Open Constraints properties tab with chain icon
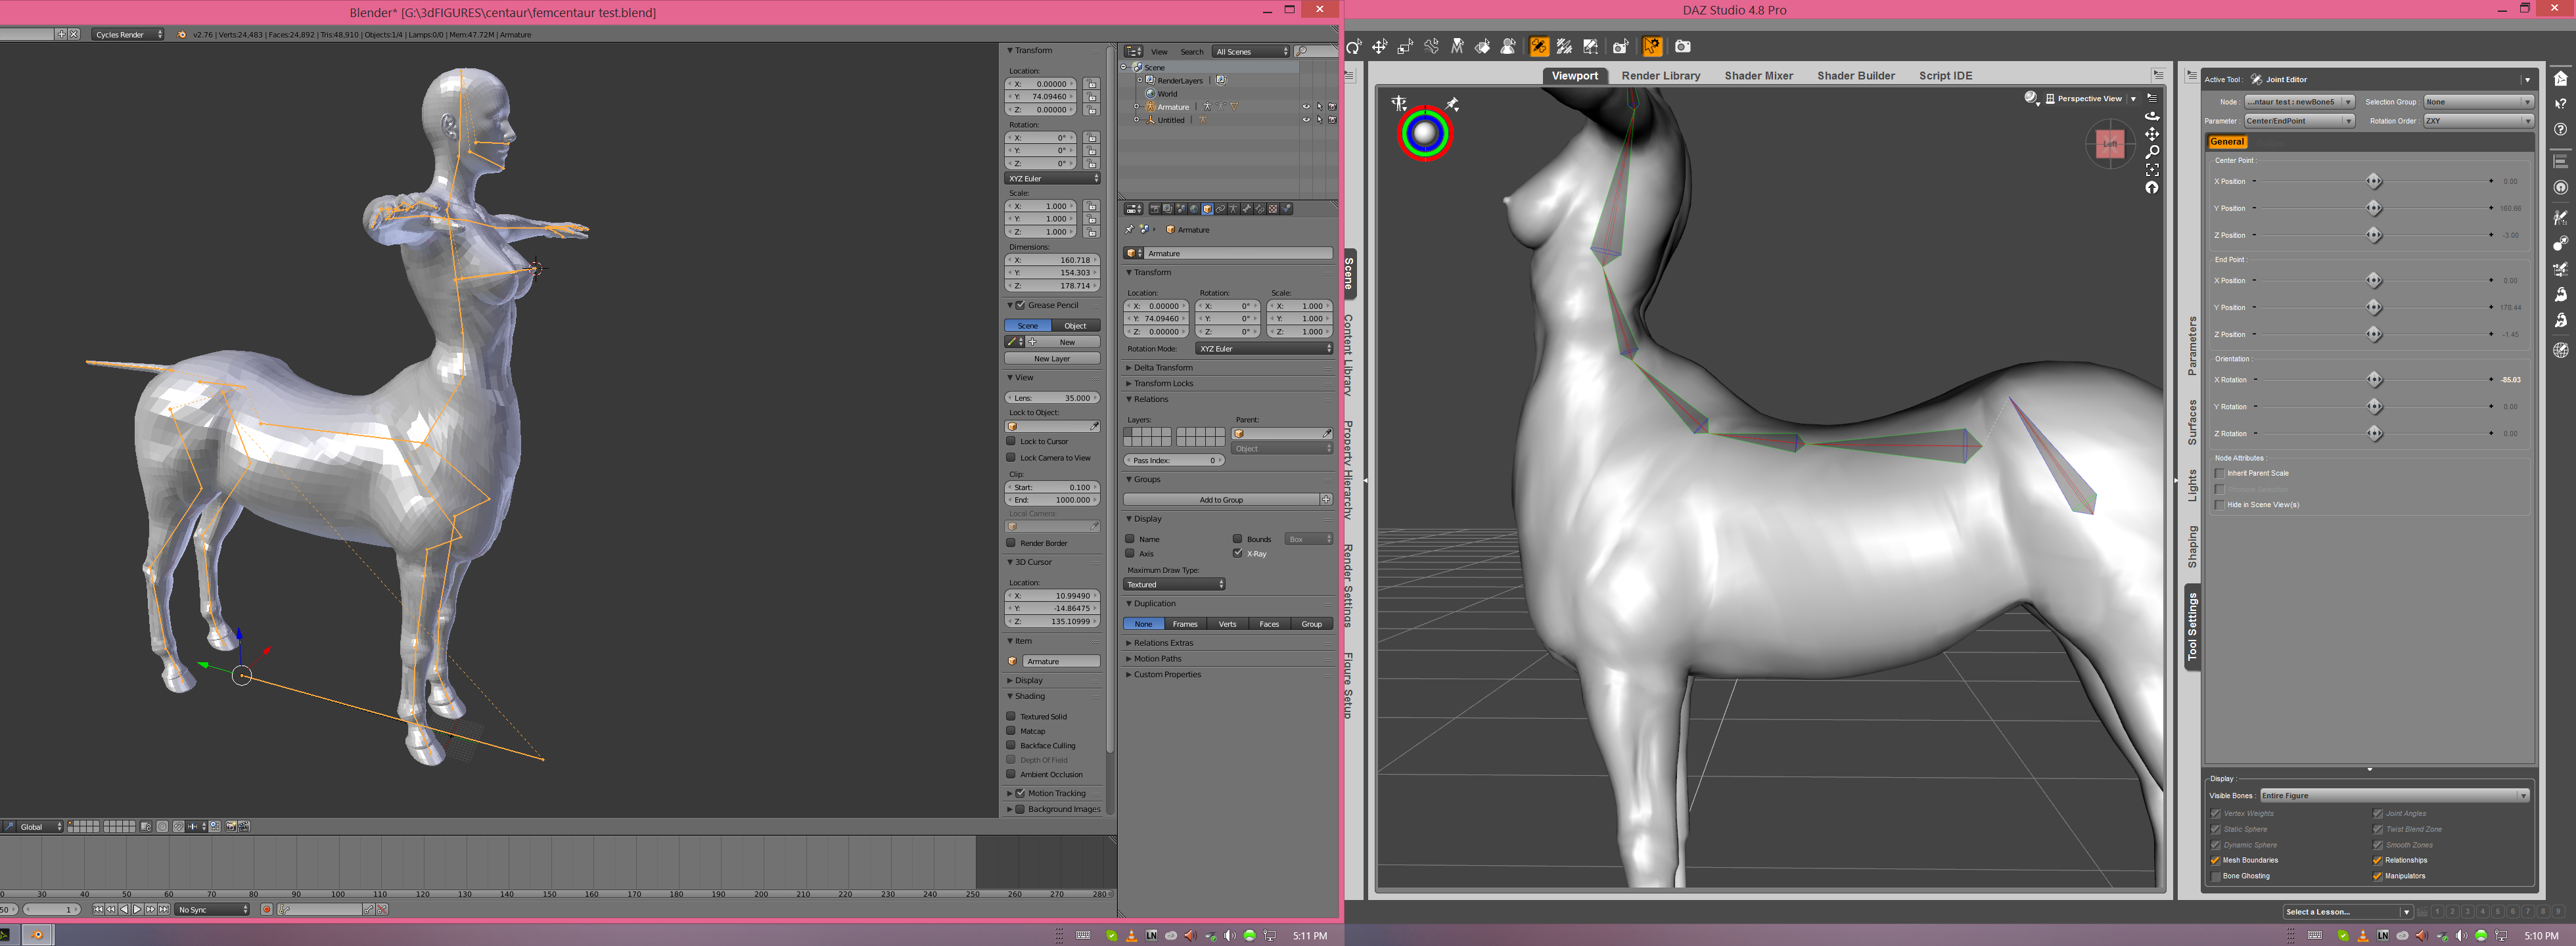Image resolution: width=2576 pixels, height=946 pixels. click(x=1220, y=209)
